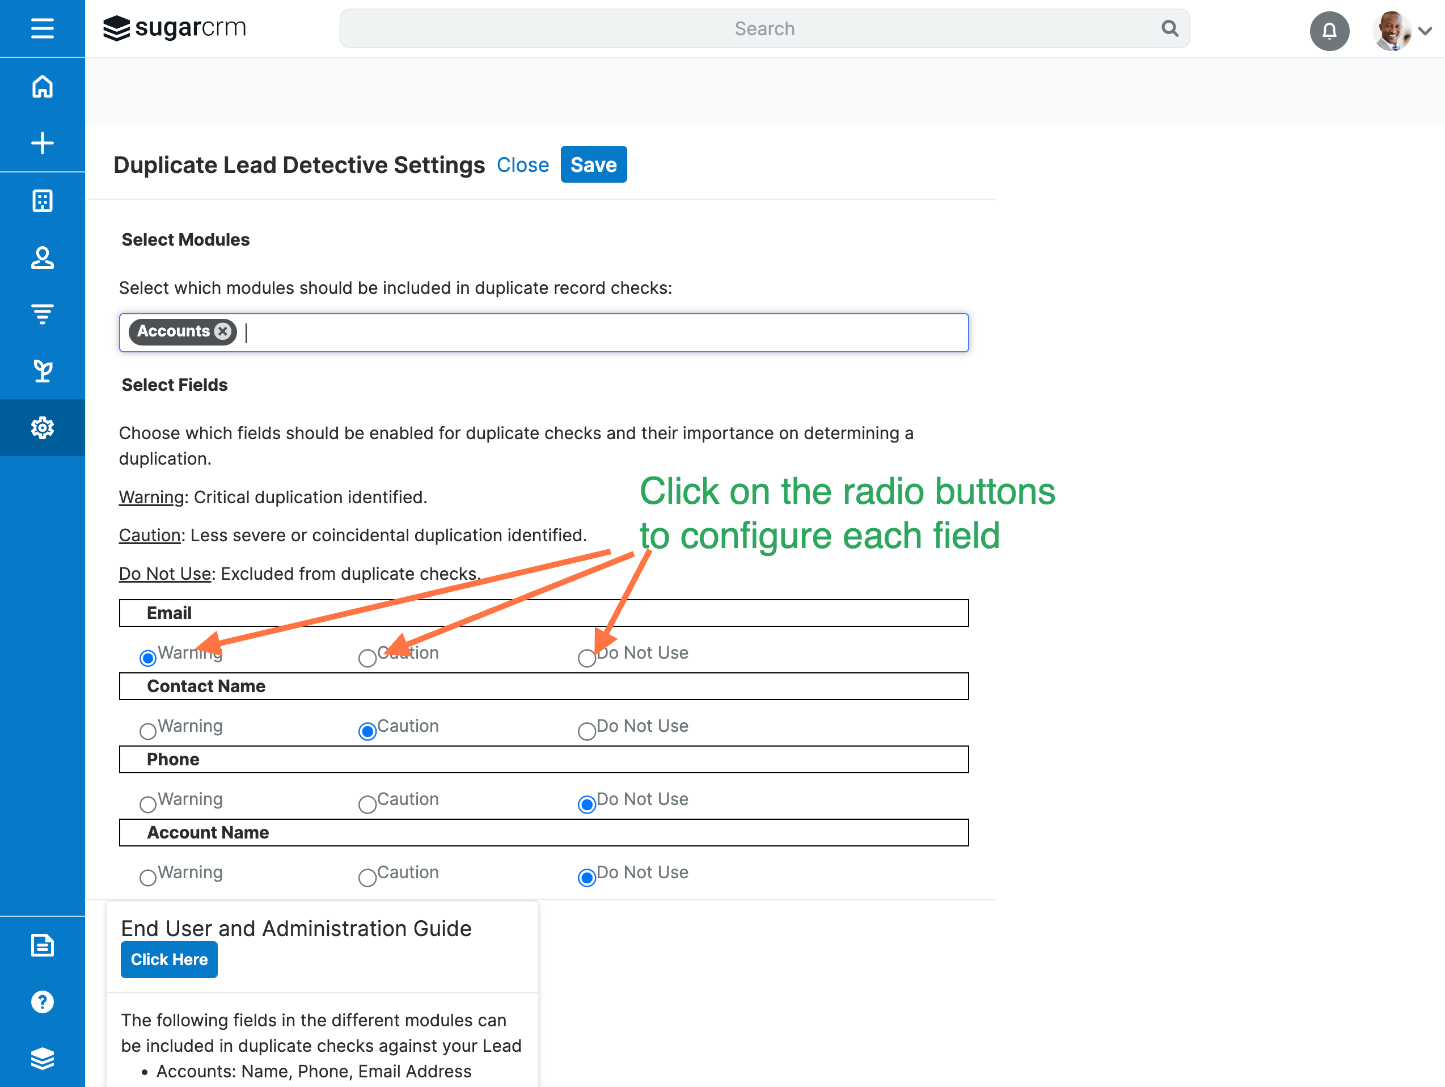The width and height of the screenshot is (1445, 1087).
Task: Click the Accounts tag label
Action: pos(173,331)
